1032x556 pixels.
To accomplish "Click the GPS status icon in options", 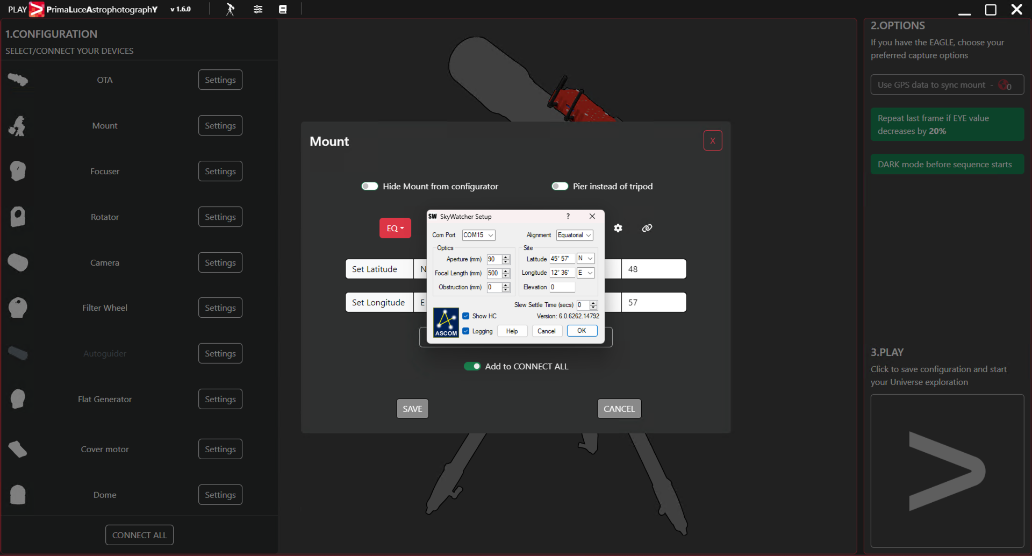I will [1005, 85].
